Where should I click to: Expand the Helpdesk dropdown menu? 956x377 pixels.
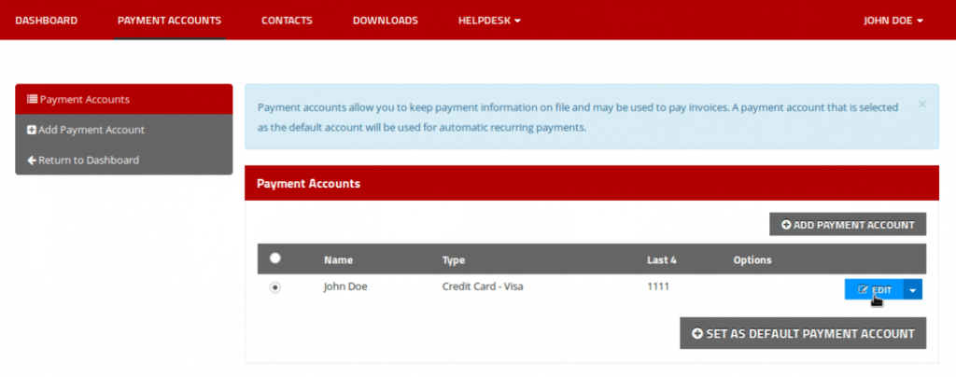click(489, 21)
